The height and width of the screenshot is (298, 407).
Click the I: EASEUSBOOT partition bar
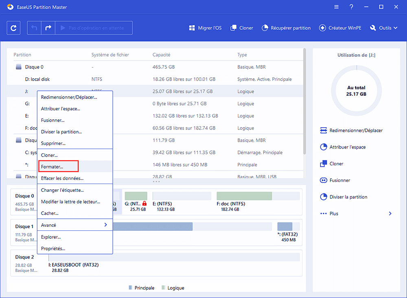point(174,257)
